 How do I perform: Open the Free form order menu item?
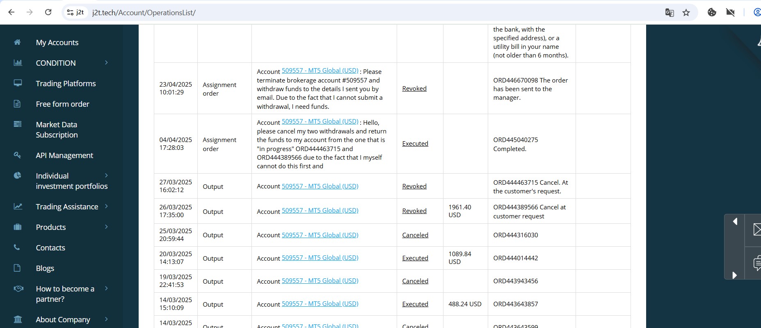pyautogui.click(x=62, y=104)
